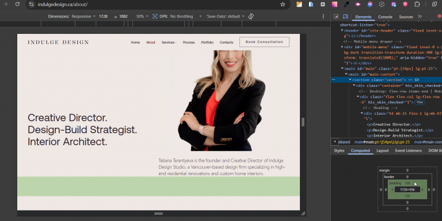Click the Contacts nav link
442x221 pixels.
pos(226,42)
